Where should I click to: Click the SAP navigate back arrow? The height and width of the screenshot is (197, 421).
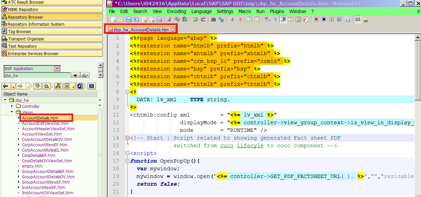(6, 86)
